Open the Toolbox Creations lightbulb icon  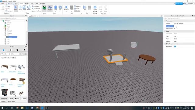coord(24,50)
